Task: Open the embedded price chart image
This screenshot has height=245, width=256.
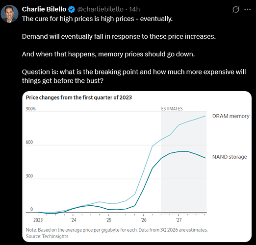Action: click(x=137, y=167)
